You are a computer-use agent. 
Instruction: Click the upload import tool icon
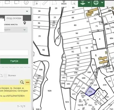click(64, 2)
